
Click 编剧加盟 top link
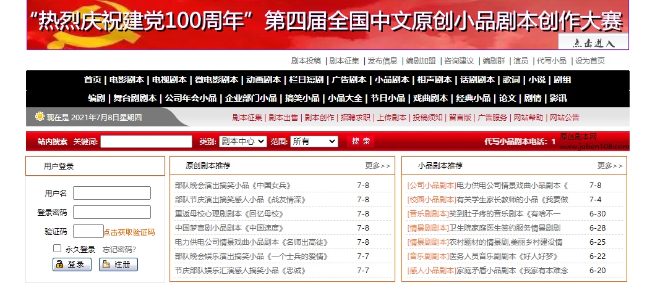pyautogui.click(x=421, y=61)
